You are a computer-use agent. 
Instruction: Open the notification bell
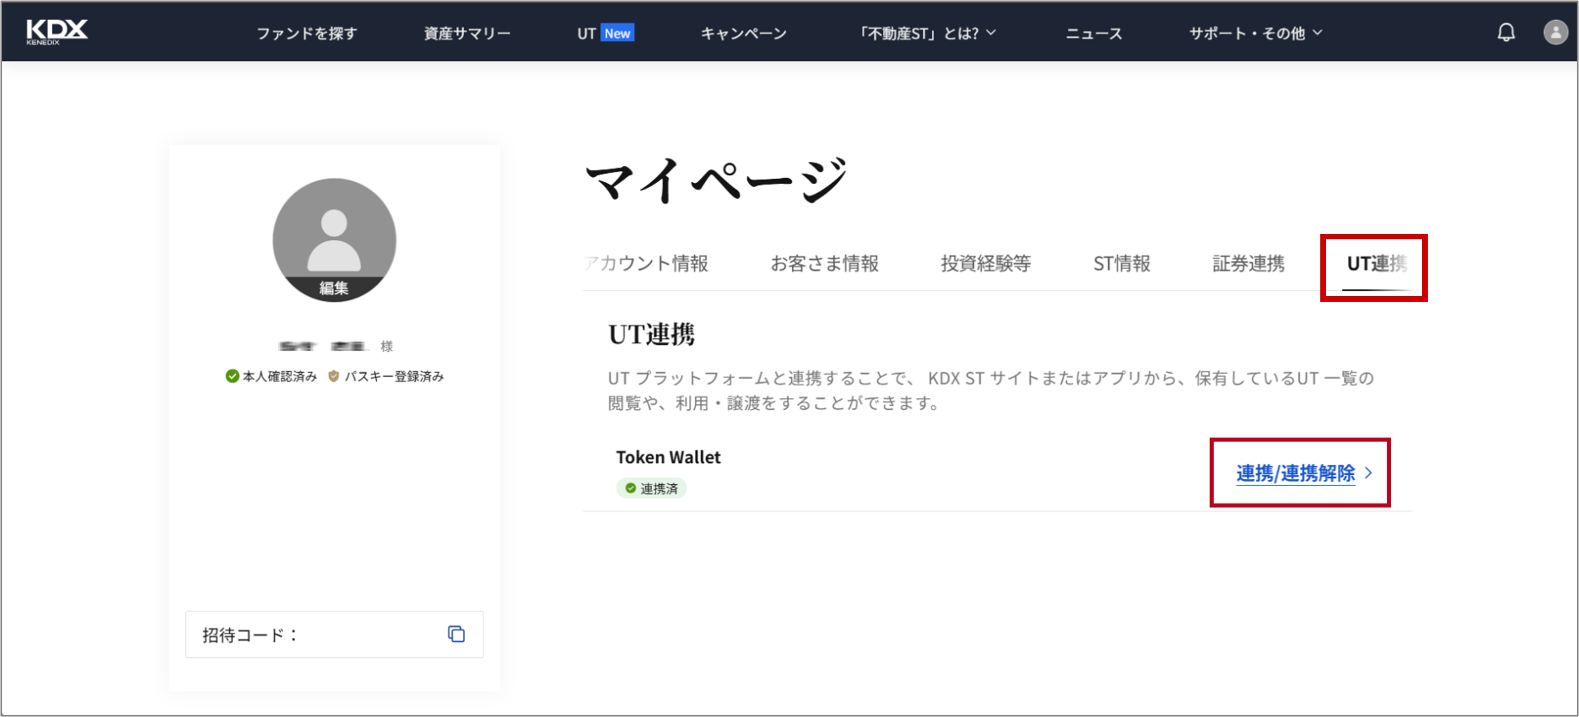[1506, 33]
